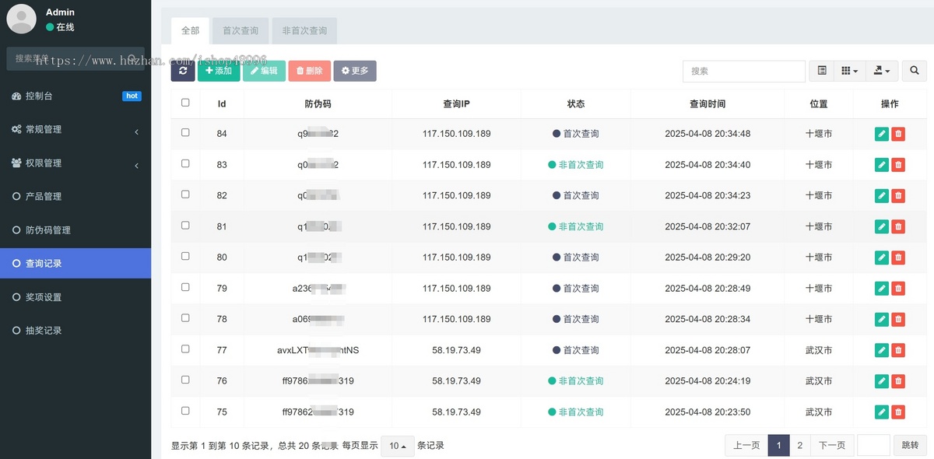Click the Admin avatar image
The height and width of the screenshot is (459, 934).
point(21,19)
